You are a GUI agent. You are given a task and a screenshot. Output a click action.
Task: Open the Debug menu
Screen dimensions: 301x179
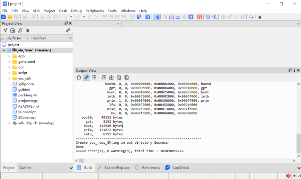[x=76, y=11]
